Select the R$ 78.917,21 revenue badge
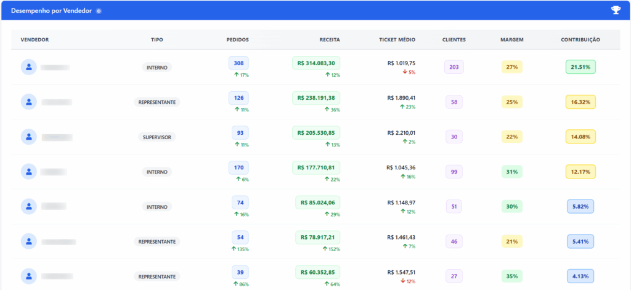 (315, 236)
